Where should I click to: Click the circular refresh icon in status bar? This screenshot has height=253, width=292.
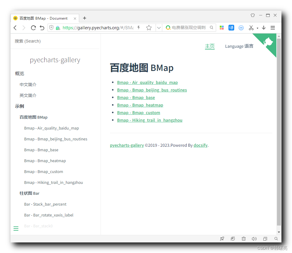pos(233,239)
